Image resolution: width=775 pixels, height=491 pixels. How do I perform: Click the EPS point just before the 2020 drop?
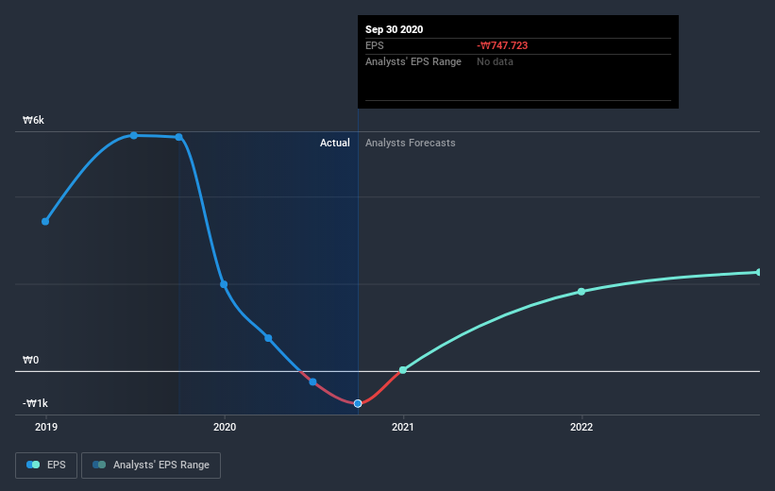pos(179,137)
